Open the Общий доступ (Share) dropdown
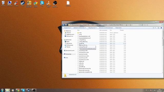Viewport: 164px width, 92px height. pos(92,28)
